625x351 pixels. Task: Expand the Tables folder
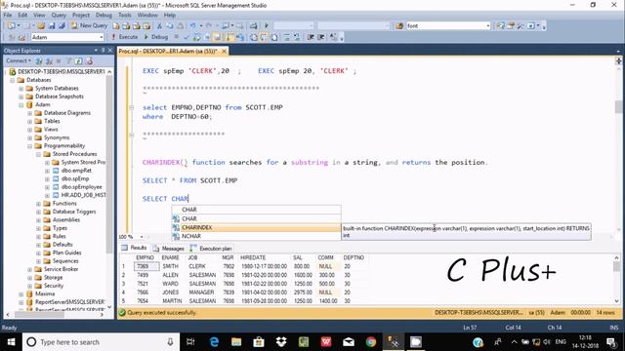tap(30, 121)
